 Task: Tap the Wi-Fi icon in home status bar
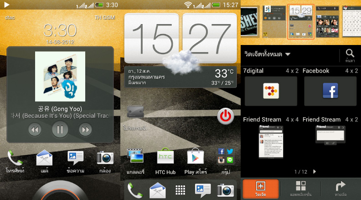coord(188,5)
